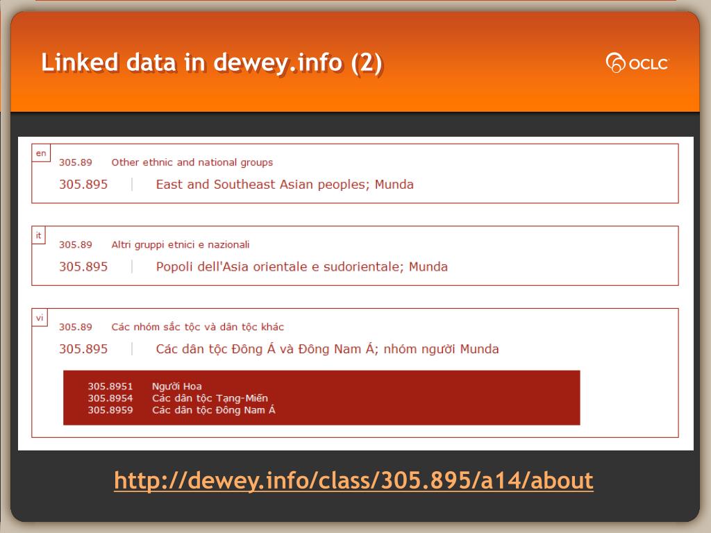Viewport: 711px width, 533px height.
Task: Select the 'it' language tag
Action: click(39, 235)
